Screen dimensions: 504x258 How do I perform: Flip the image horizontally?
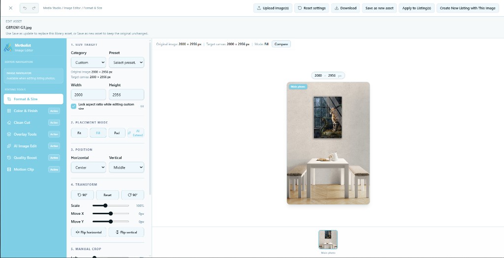[89, 232]
